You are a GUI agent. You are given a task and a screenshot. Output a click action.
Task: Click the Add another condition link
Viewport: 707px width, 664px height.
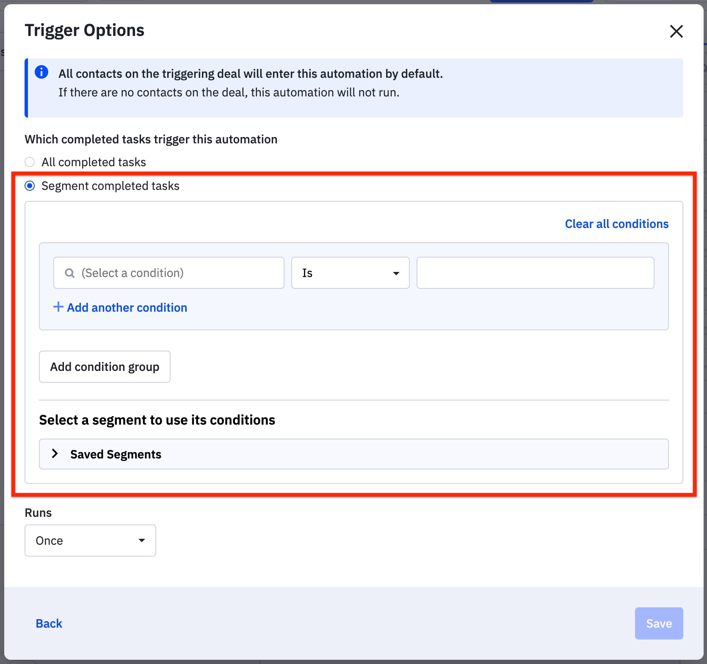pos(126,307)
